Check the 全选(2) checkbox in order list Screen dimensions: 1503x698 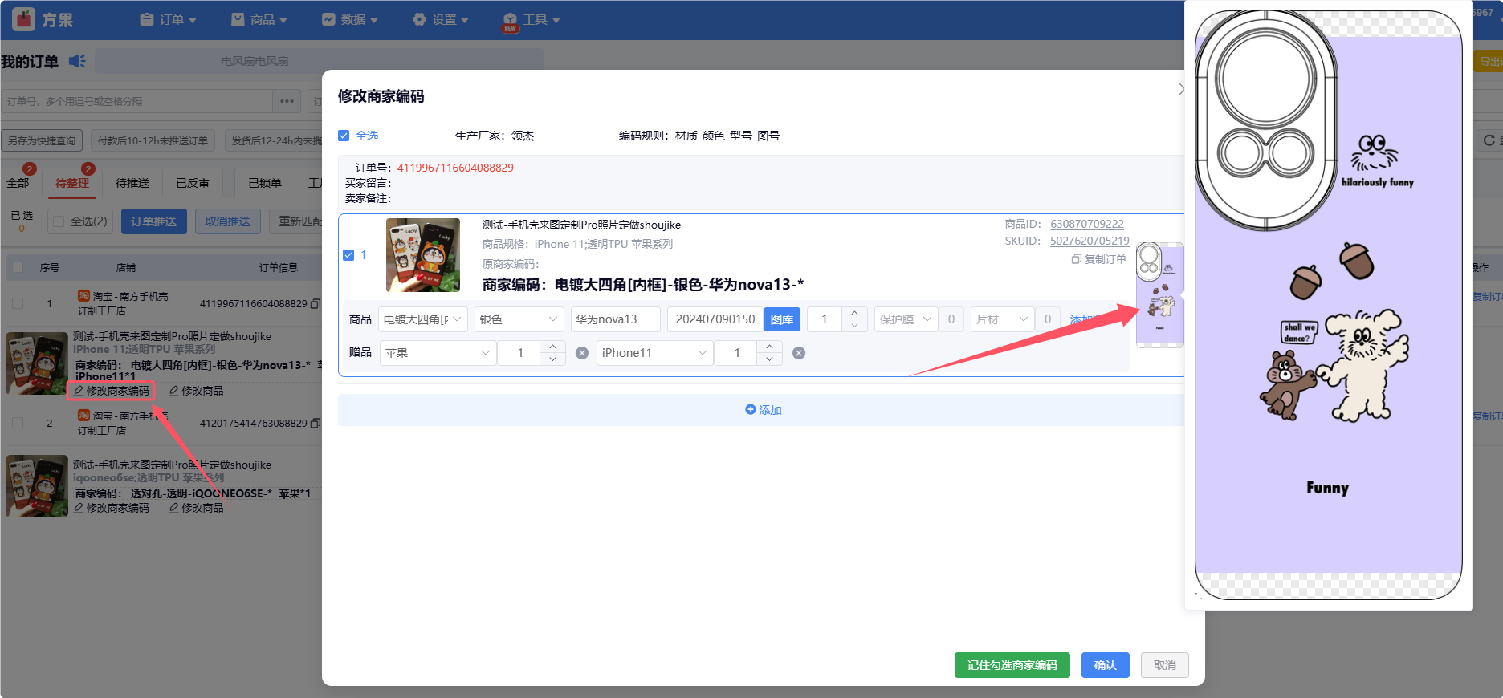pos(59,221)
